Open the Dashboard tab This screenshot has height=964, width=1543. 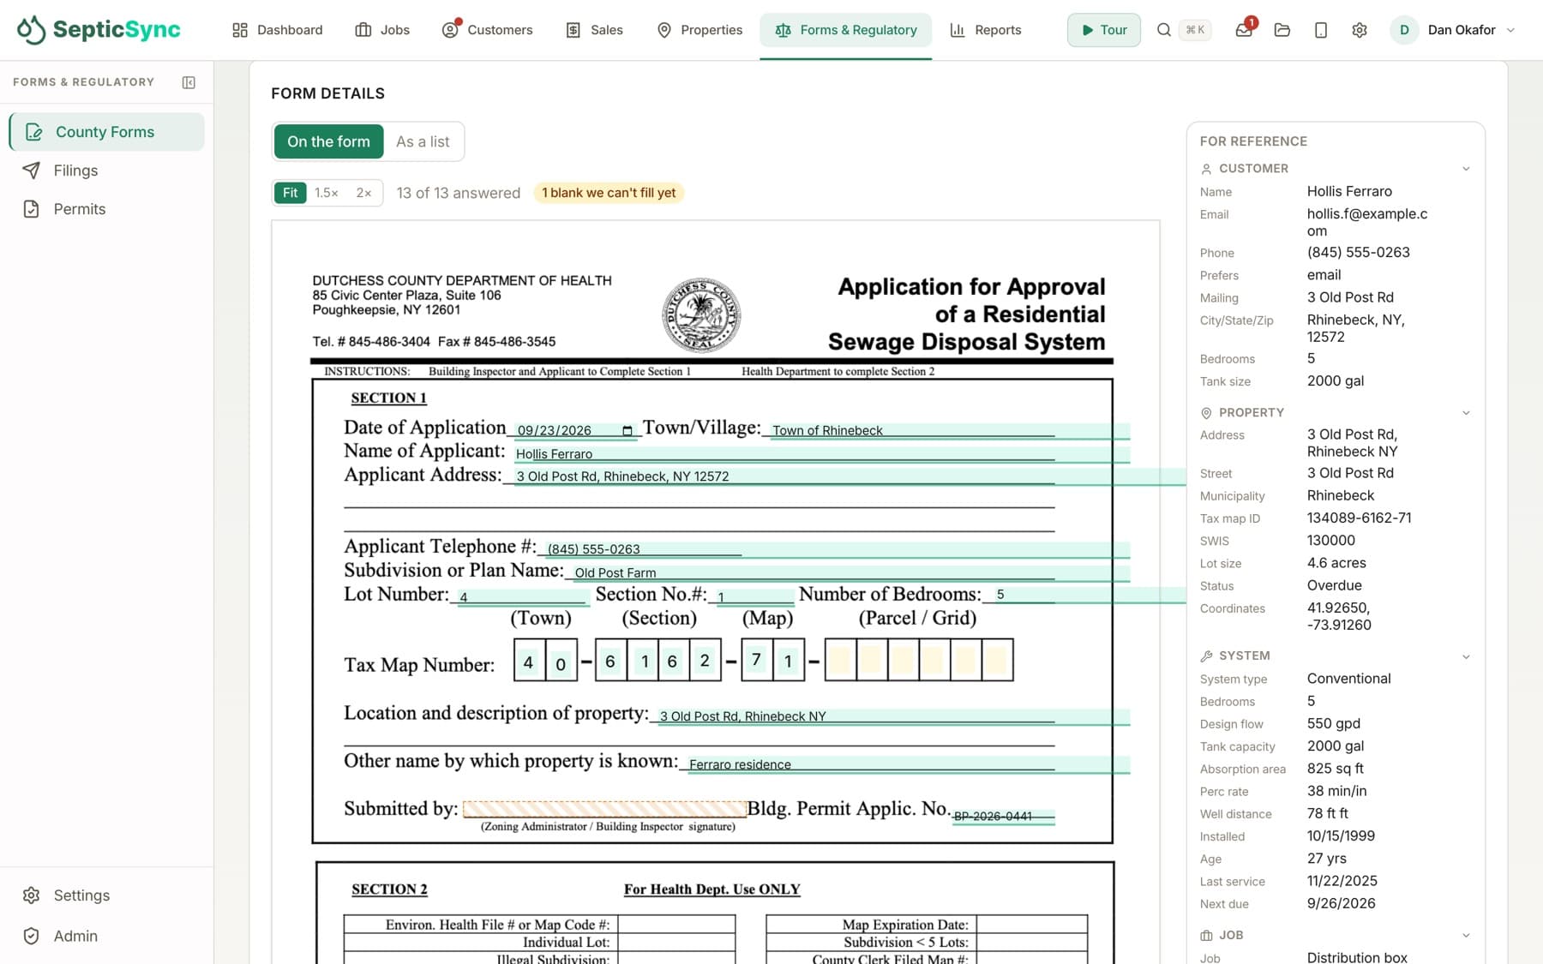coord(277,30)
